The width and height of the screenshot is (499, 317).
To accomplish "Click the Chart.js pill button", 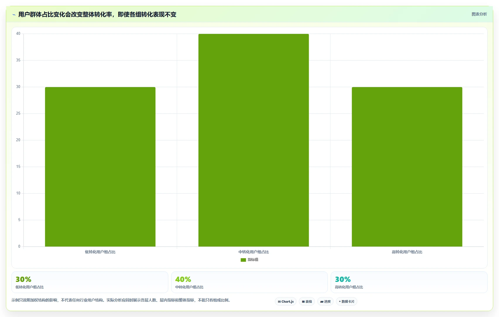I will (x=286, y=302).
